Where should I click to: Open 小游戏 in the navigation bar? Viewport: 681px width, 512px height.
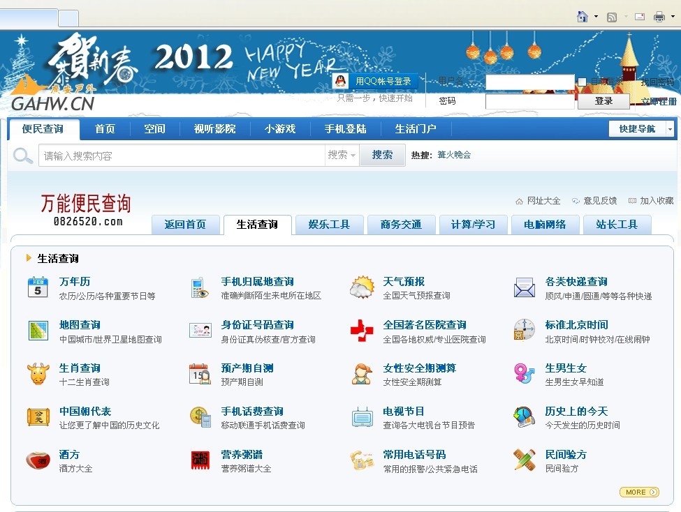[280, 129]
